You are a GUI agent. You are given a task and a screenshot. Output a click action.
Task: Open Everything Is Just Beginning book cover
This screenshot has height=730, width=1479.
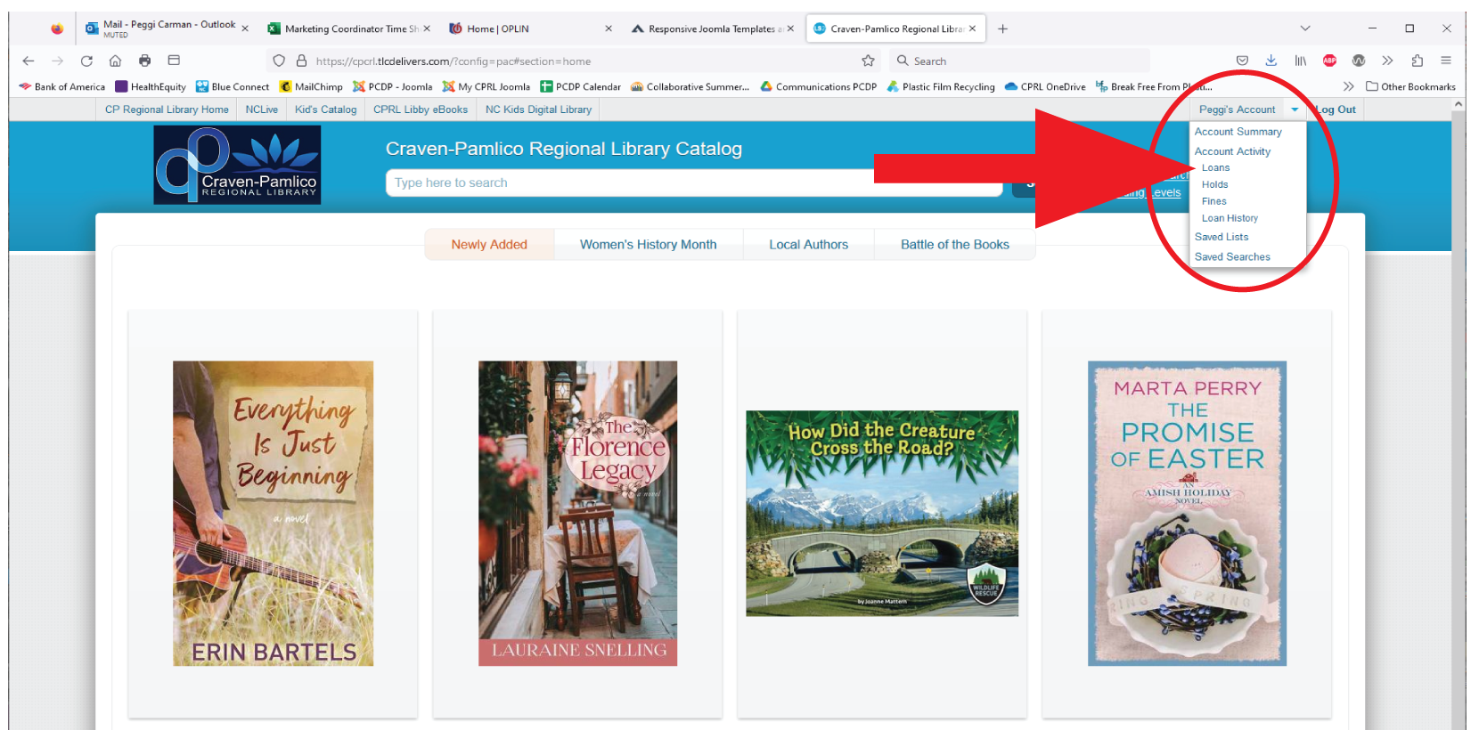tap(273, 514)
